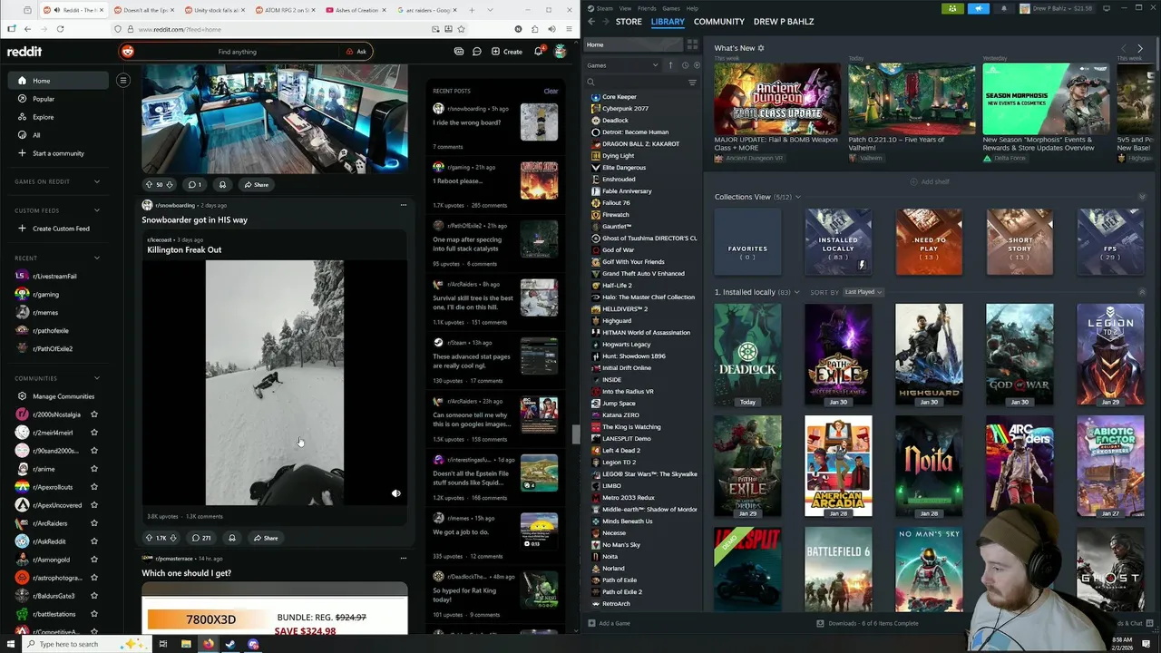The height and width of the screenshot is (653, 1161).
Task: Favorite the r/2000sNostalgia community star
Action: point(94,414)
